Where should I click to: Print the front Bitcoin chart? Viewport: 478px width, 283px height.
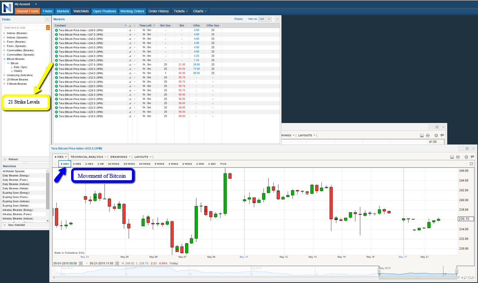click(x=458, y=157)
